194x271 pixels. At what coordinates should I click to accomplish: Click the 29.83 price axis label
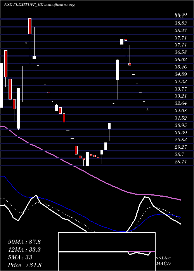click(x=181, y=140)
